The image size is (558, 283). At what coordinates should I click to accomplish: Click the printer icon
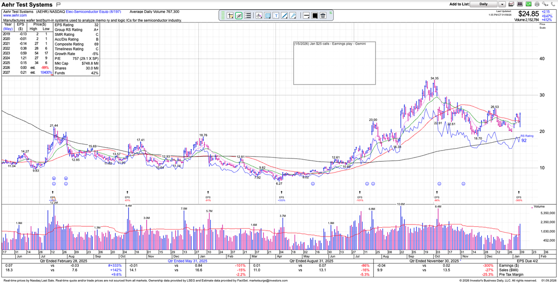tap(537, 4)
